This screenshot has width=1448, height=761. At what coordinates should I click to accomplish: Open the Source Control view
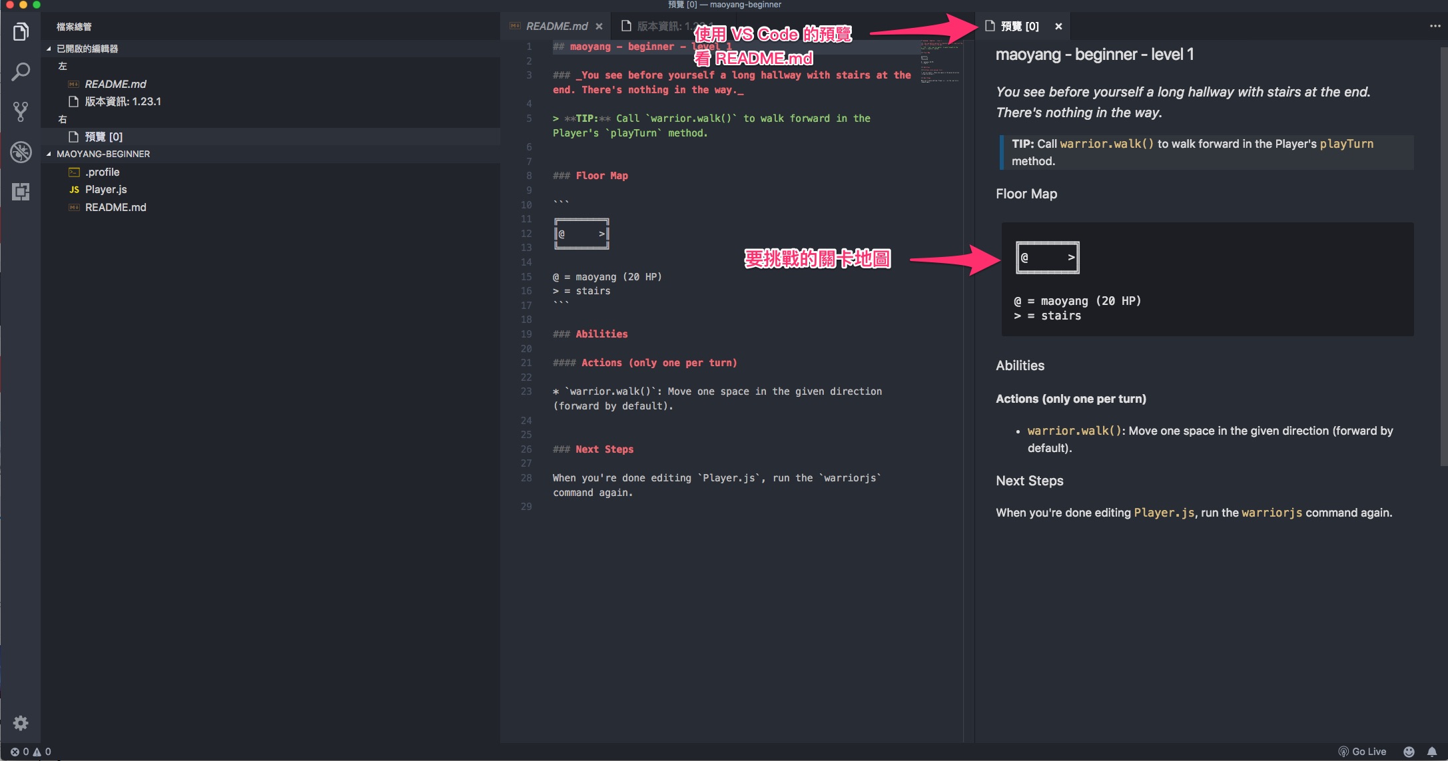21,111
